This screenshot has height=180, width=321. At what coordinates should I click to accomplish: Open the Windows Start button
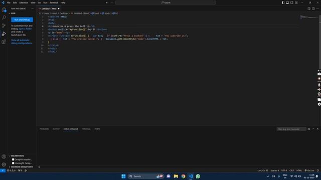coord(123,176)
